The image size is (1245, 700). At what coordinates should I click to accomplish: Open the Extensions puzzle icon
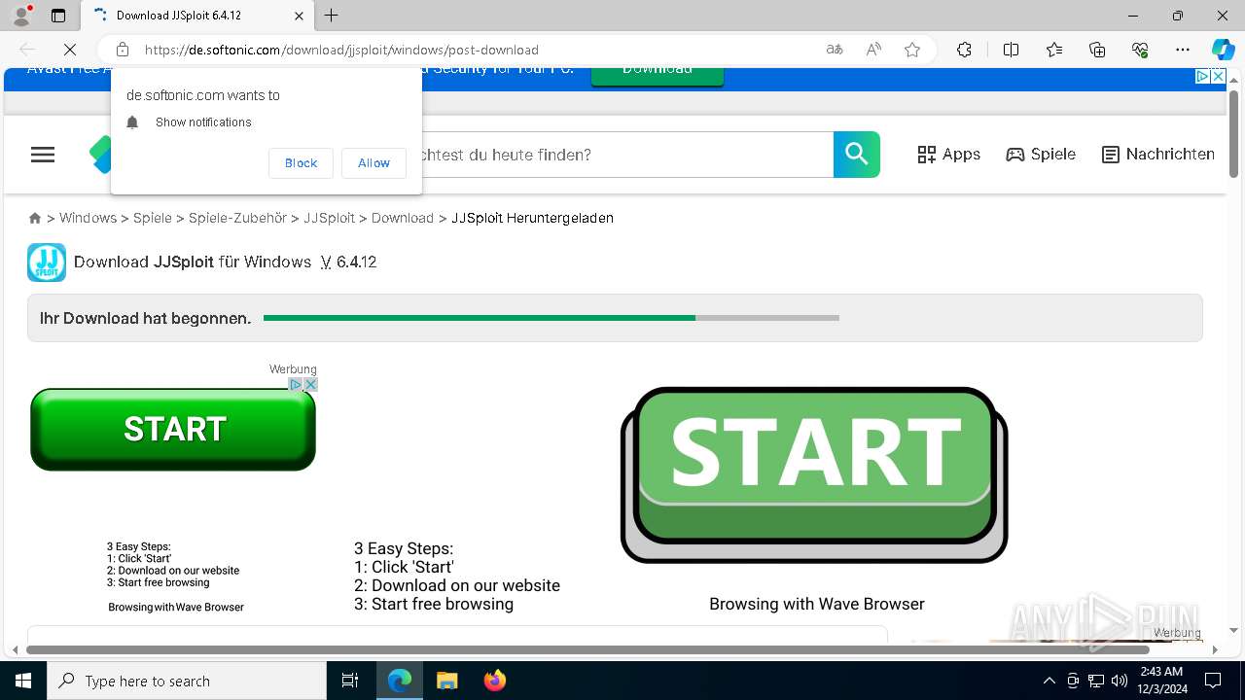(964, 50)
